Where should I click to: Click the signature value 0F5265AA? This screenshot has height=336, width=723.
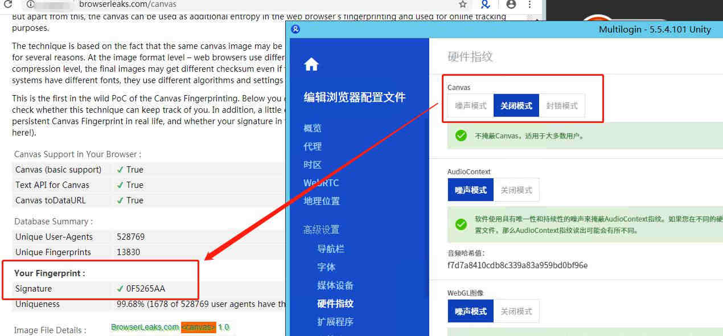point(146,289)
